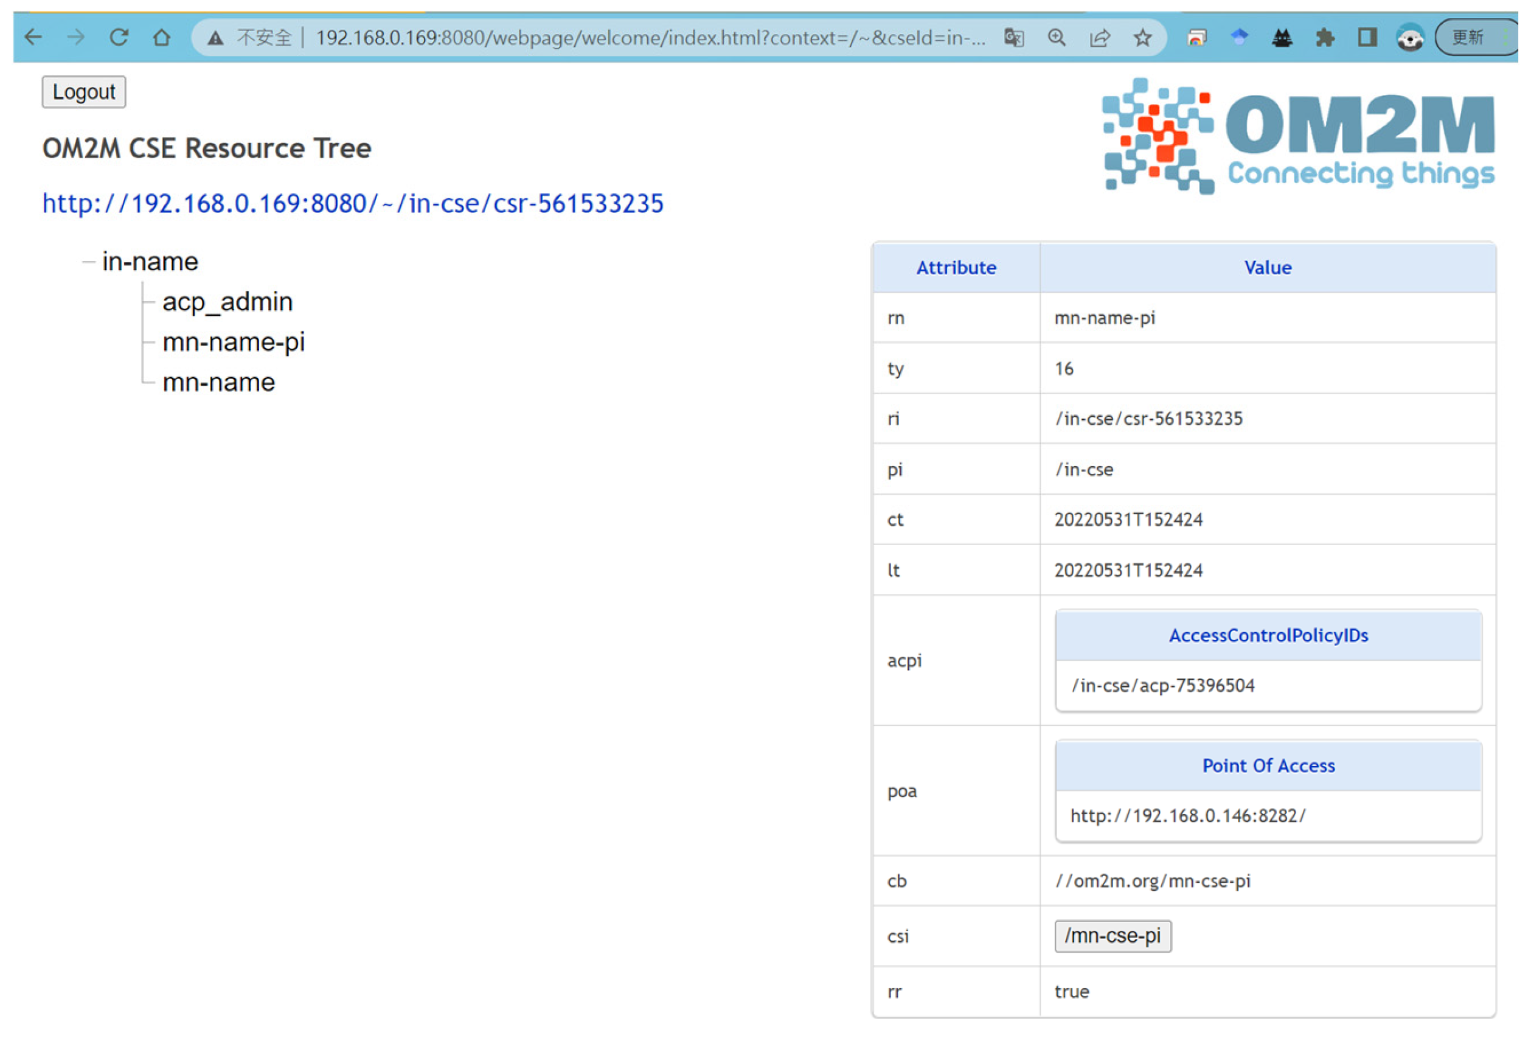This screenshot has width=1531, height=1038.
Task: Open the csr-561533235 resource URL link
Action: click(352, 203)
